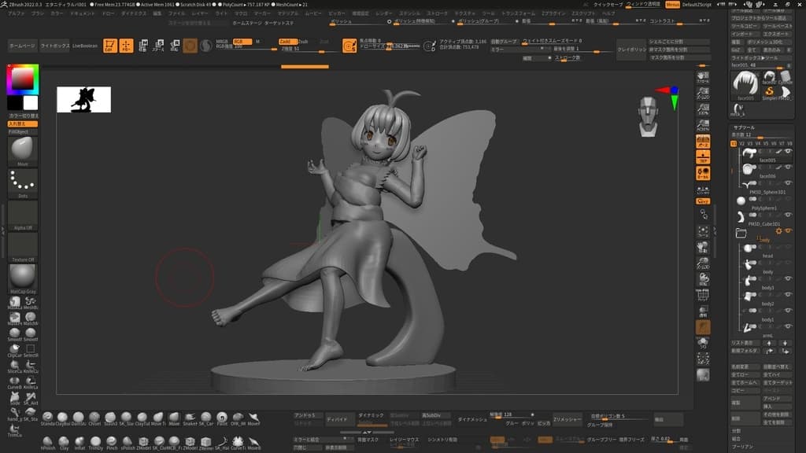Select the Inflat brush icon
This screenshot has width=806, height=453.
click(x=79, y=443)
